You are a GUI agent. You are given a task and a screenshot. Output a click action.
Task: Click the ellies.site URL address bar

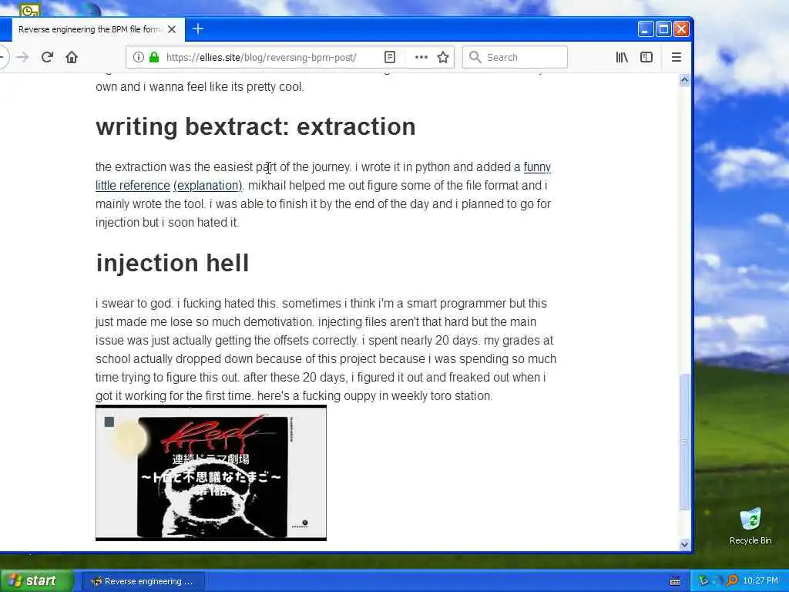[261, 57]
